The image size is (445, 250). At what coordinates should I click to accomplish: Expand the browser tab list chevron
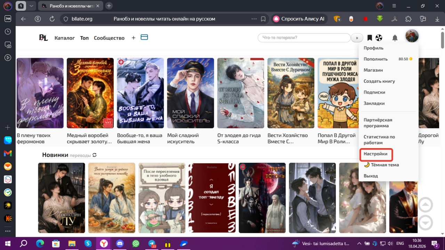31,6
